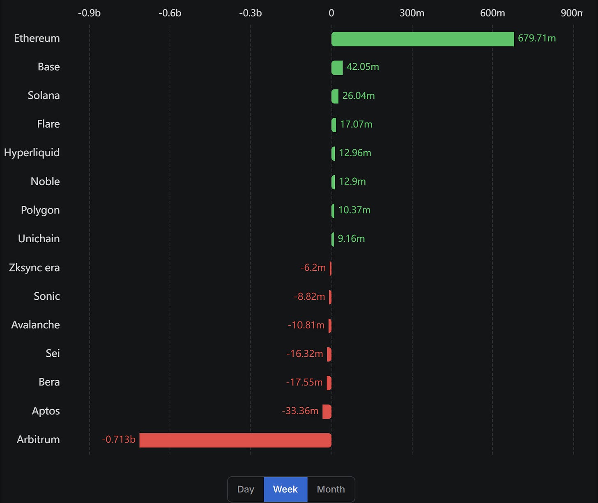
Task: Click the Arbitrum chain label
Action: pyautogui.click(x=39, y=439)
